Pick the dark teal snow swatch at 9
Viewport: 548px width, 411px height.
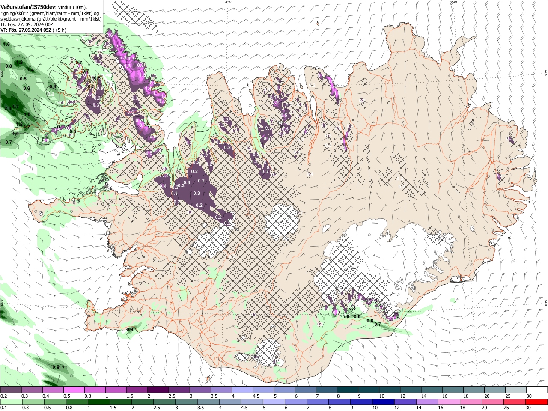click(368, 390)
